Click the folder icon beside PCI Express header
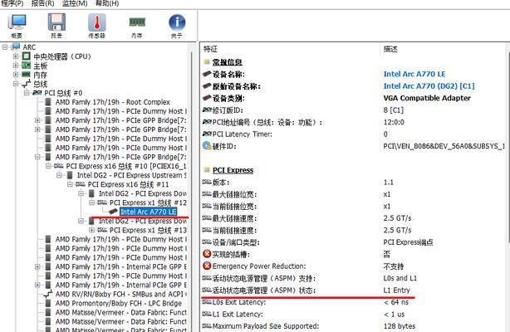 (x=207, y=170)
